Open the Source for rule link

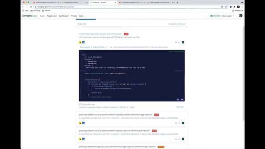click(87, 104)
